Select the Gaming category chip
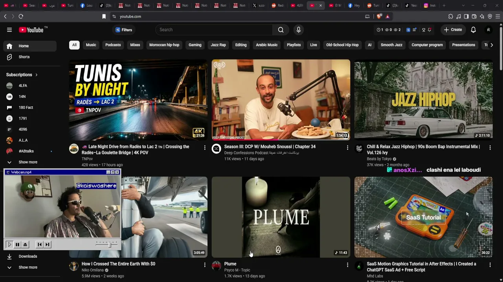503x282 pixels. [195, 45]
